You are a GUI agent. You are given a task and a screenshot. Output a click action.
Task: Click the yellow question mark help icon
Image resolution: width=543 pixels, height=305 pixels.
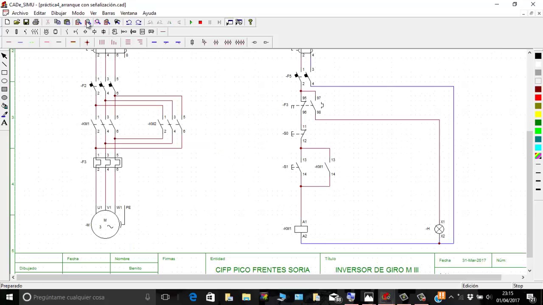point(250,22)
